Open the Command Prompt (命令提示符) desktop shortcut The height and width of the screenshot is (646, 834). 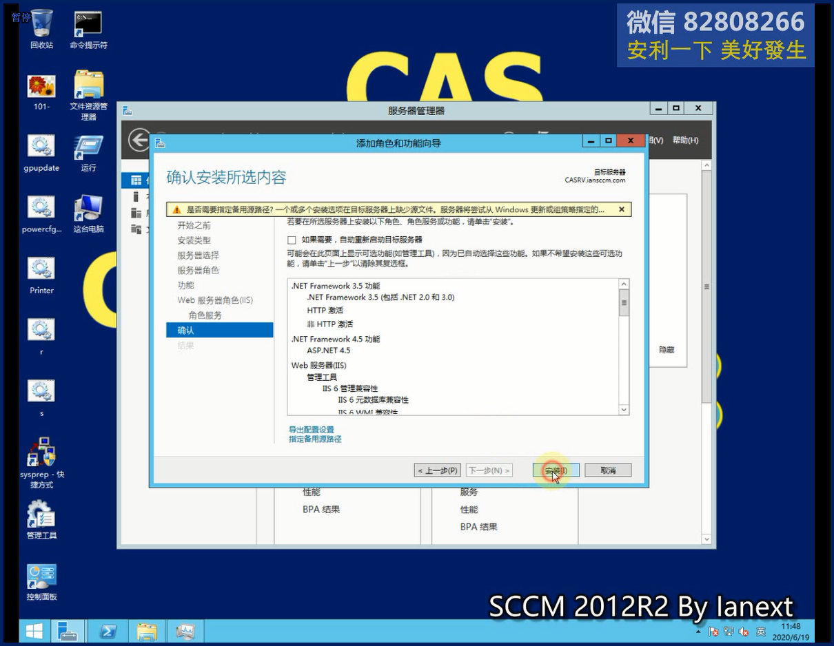88,29
